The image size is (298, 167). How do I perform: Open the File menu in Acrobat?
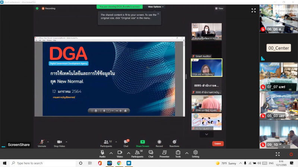click(x=36, y=40)
